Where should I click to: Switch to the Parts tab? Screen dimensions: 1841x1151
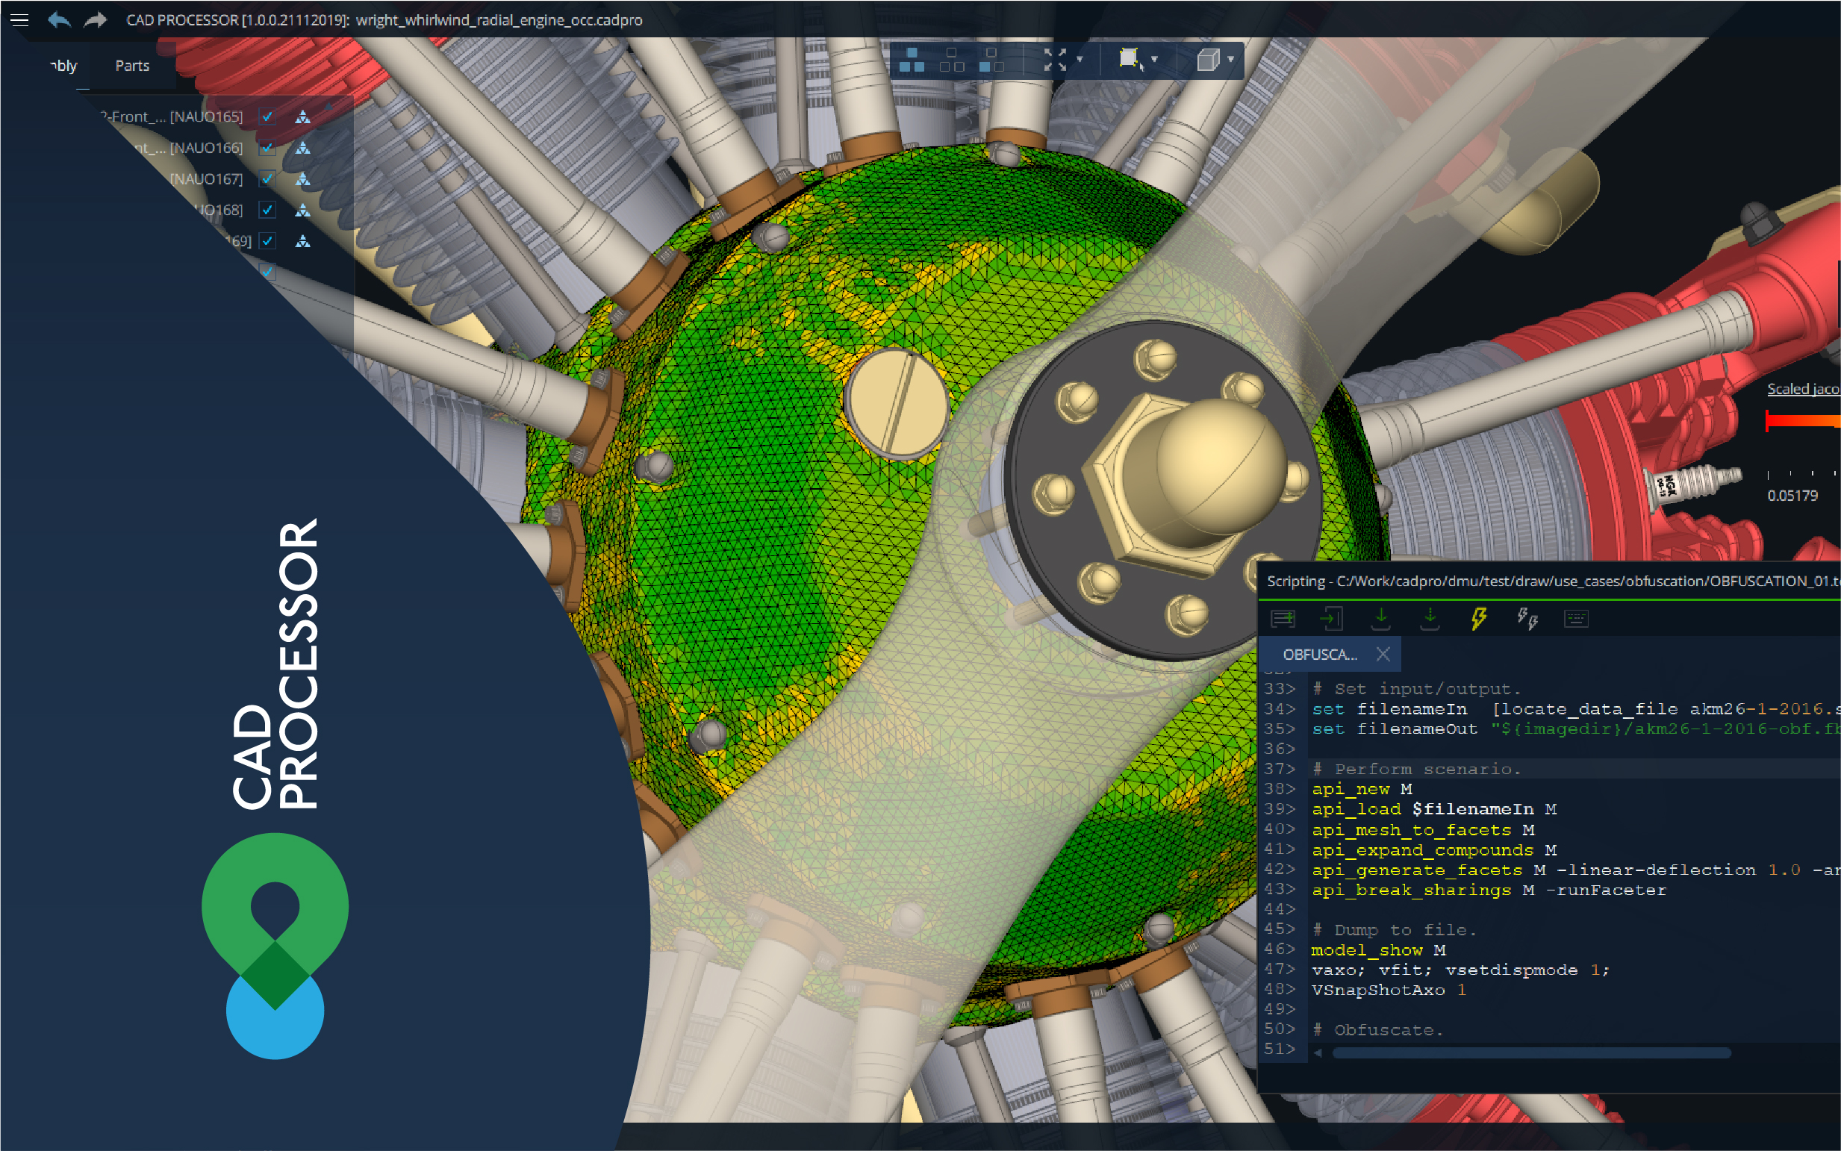(x=131, y=66)
